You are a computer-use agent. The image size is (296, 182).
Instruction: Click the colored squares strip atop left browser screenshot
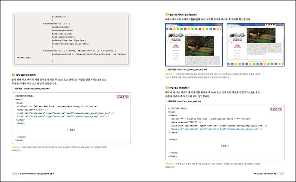click(193, 30)
